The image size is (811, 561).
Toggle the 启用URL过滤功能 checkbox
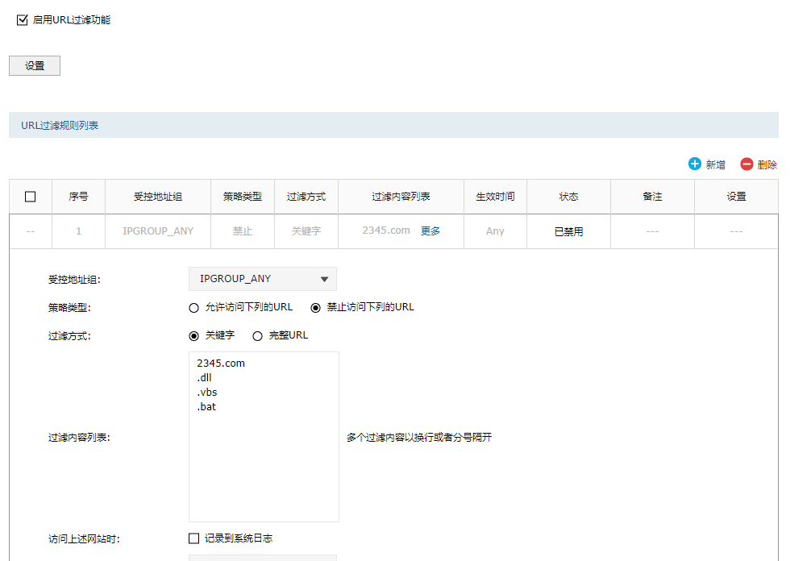click(23, 20)
